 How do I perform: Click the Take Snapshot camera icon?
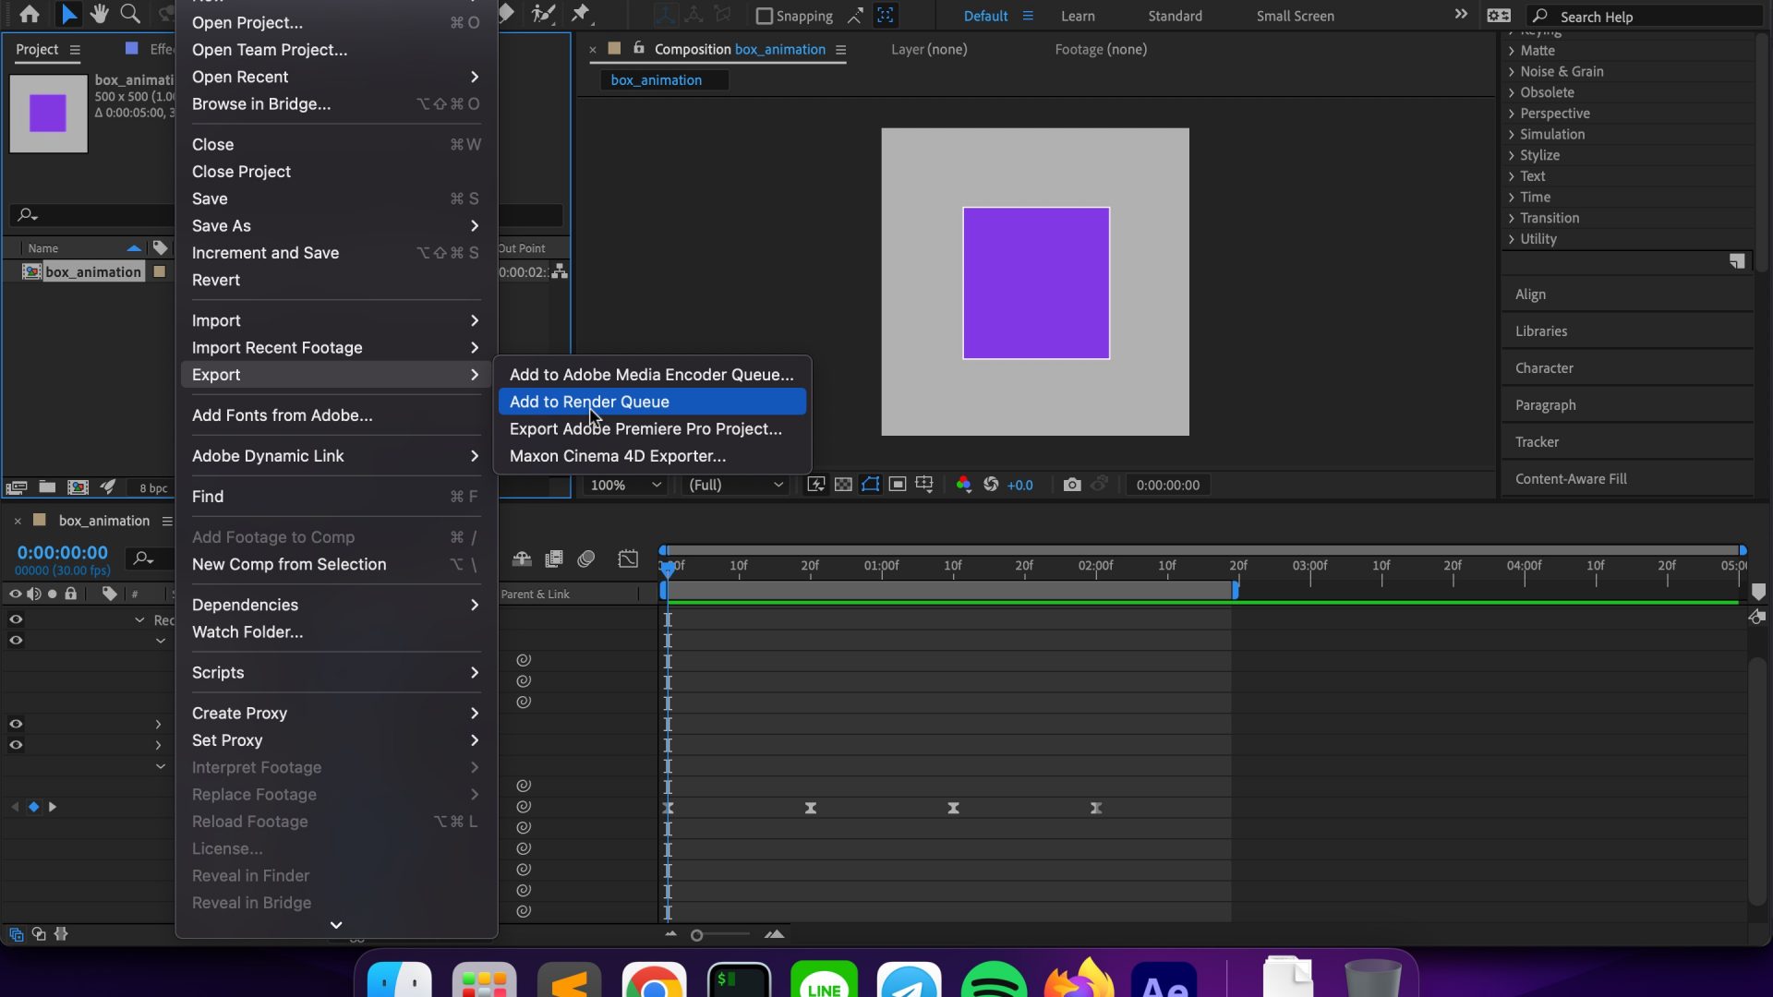coord(1071,485)
